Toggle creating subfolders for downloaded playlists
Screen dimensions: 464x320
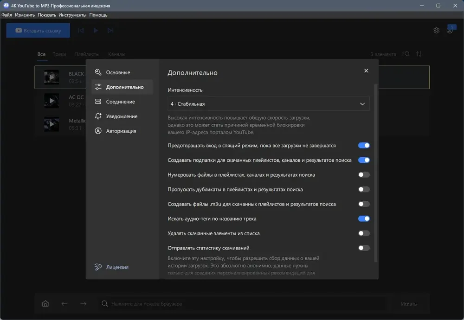pyautogui.click(x=364, y=160)
